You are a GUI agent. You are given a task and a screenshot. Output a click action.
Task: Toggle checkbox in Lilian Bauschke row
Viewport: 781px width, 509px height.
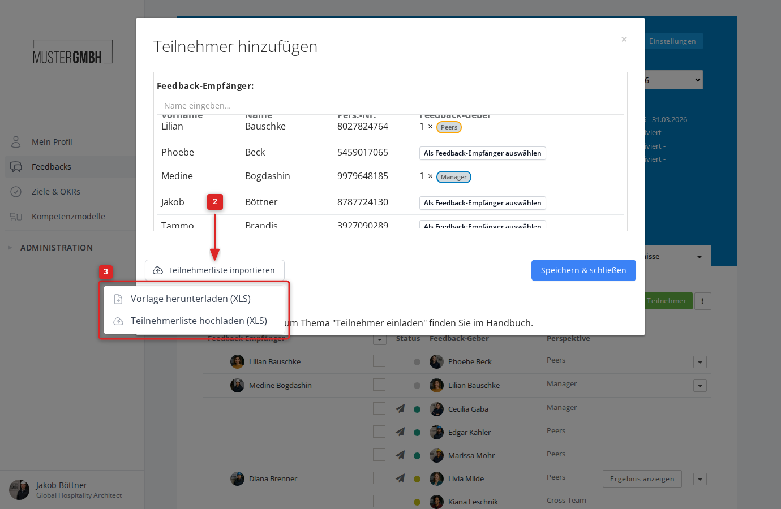[379, 361]
